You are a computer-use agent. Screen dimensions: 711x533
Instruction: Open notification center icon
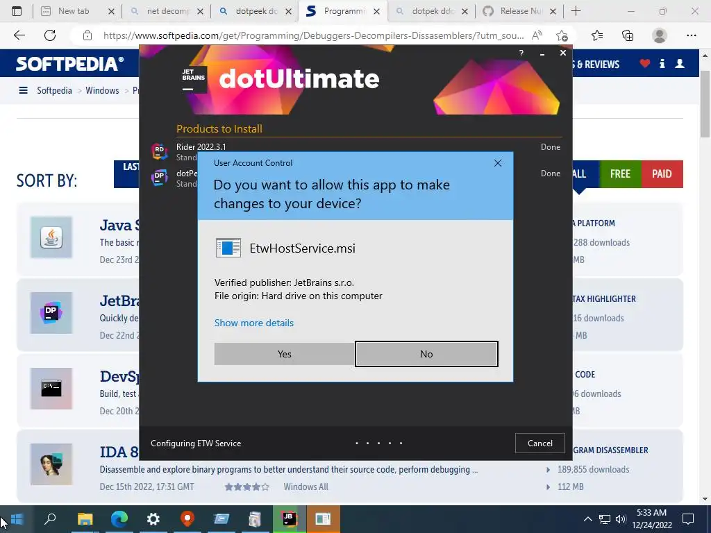(x=688, y=519)
